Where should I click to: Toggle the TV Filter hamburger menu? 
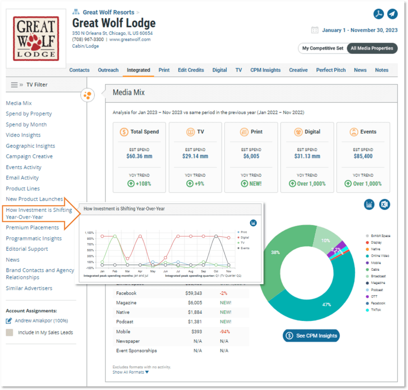pyautogui.click(x=14, y=85)
